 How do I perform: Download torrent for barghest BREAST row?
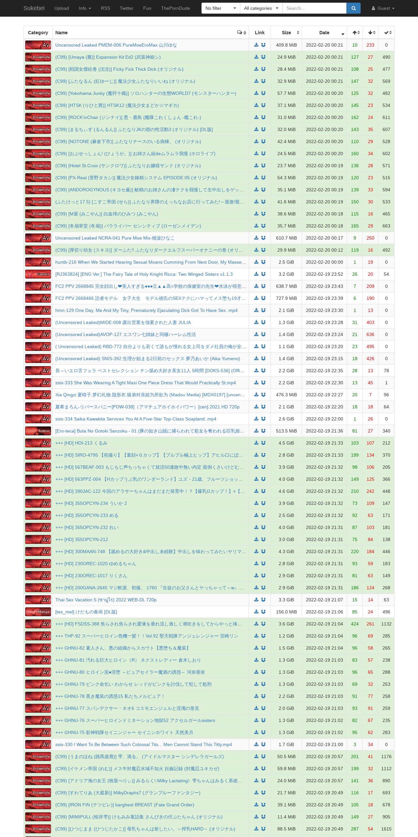(257, 805)
